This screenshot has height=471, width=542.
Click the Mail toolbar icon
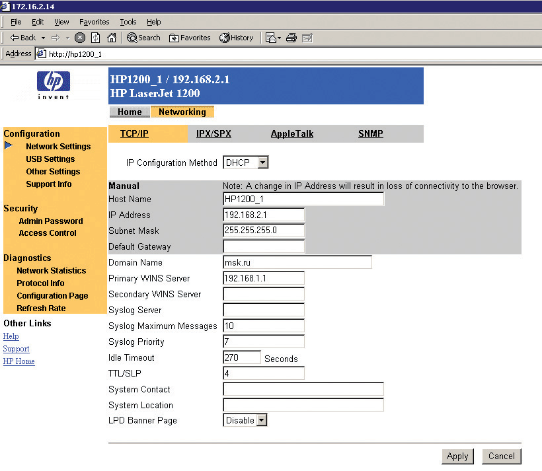pos(273,38)
